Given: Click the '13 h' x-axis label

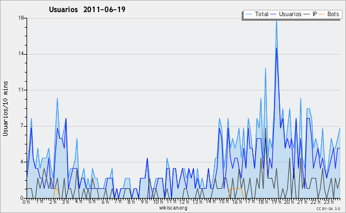Looking at the screenshot, I should click(x=197, y=202).
